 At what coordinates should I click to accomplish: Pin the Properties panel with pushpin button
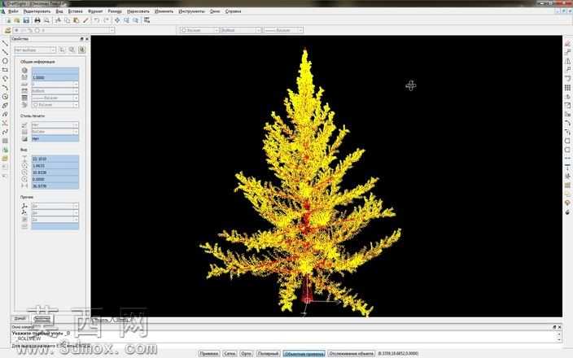point(82,39)
